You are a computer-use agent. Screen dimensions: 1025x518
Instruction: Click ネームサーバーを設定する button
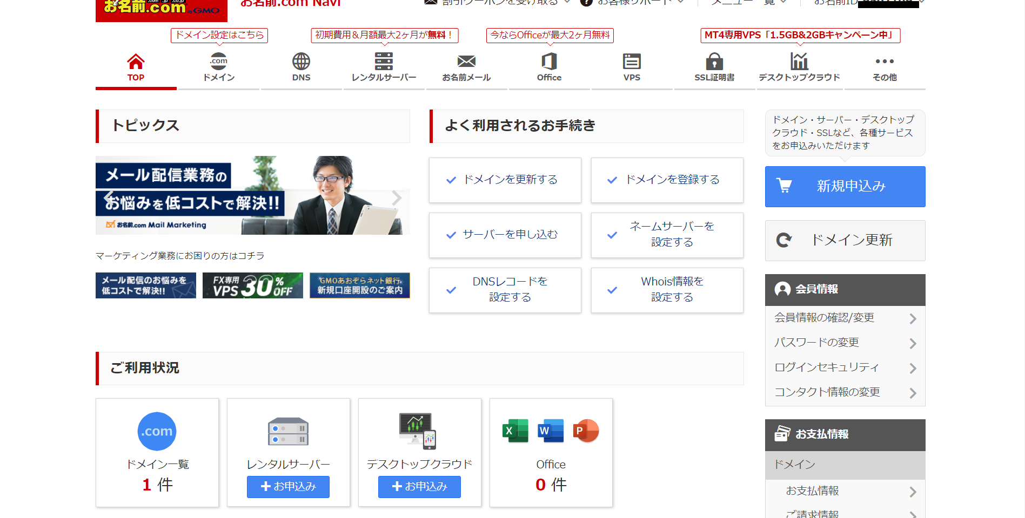pyautogui.click(x=667, y=235)
